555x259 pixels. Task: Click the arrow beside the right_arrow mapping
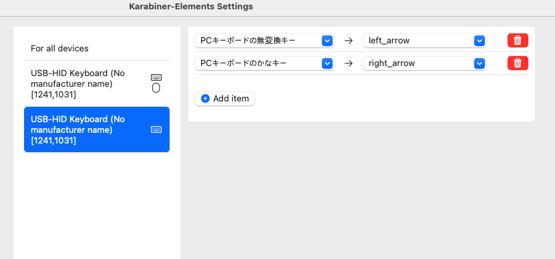[349, 63]
